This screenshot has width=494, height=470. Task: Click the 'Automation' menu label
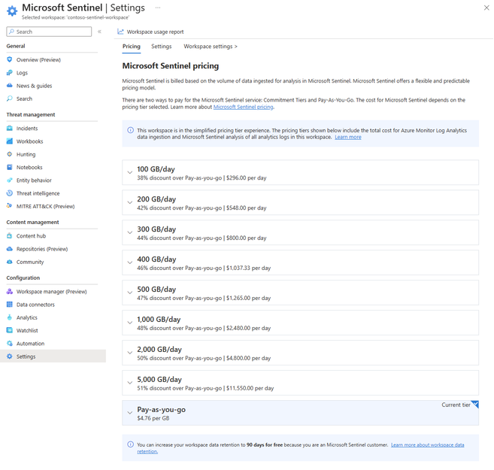[x=30, y=344]
